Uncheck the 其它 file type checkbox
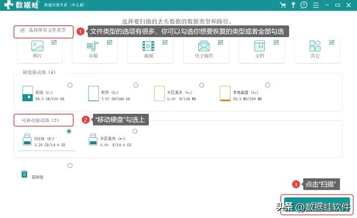Viewport: 357px width, 218px height. (x=331, y=42)
